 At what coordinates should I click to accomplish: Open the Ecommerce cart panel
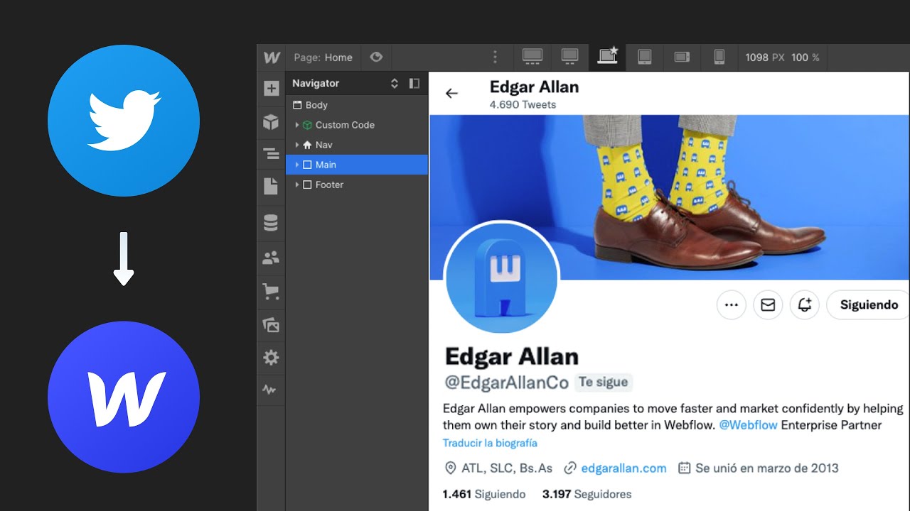pos(271,291)
